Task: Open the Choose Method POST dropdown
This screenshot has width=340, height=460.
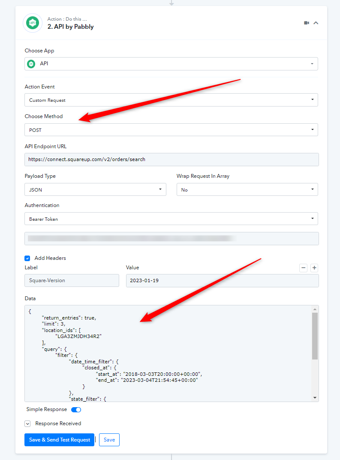Action: click(172, 130)
